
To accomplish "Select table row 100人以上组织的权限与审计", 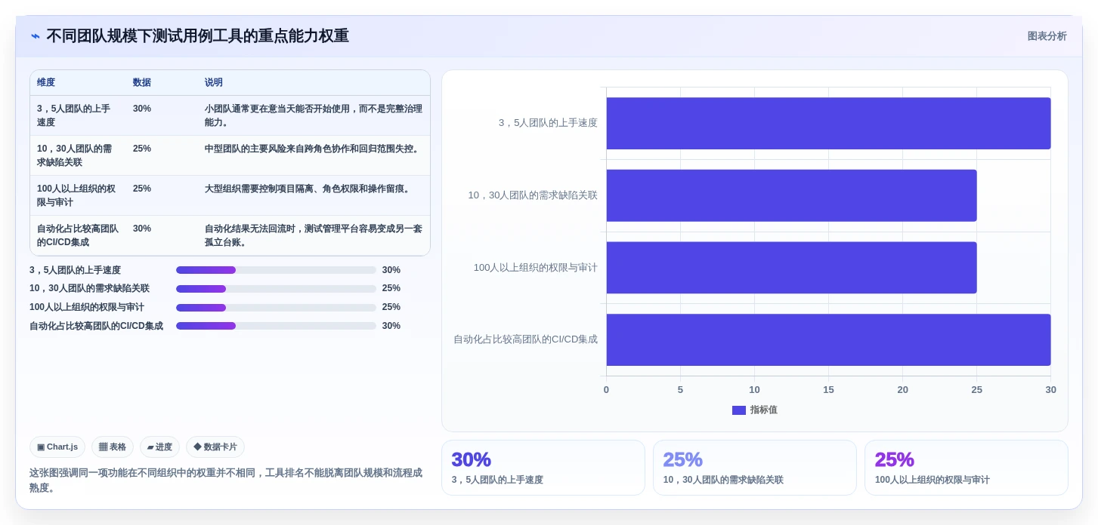I will (230, 195).
